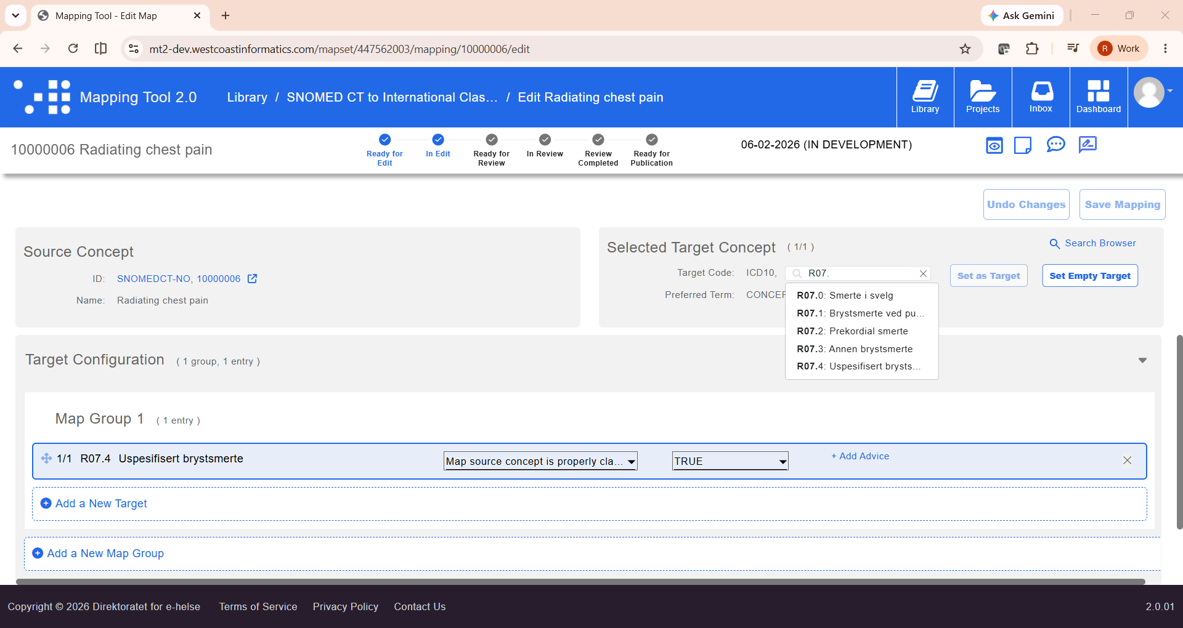Open the TRUE rule dropdown

pyautogui.click(x=730, y=461)
